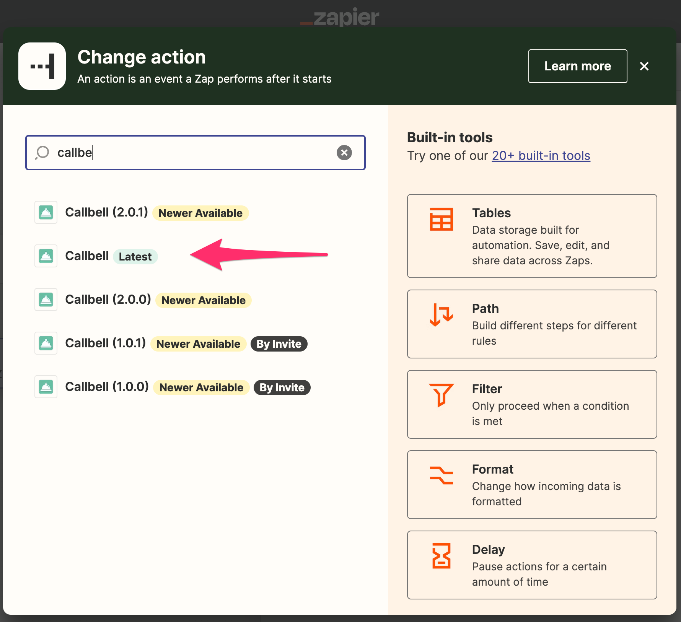Click the Delay hourglass icon
The height and width of the screenshot is (622, 681).
click(442, 555)
